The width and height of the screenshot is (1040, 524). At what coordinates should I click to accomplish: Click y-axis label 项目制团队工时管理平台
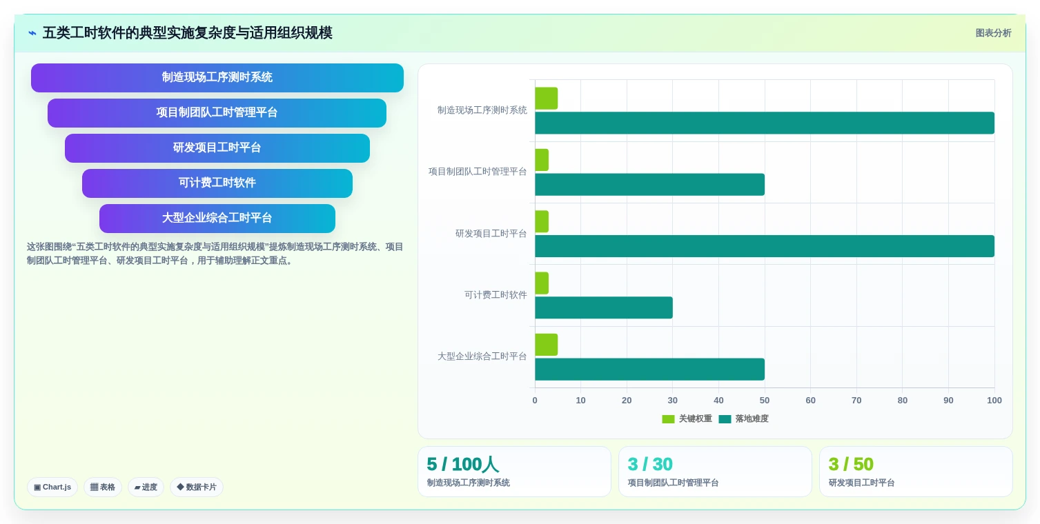[x=478, y=172]
